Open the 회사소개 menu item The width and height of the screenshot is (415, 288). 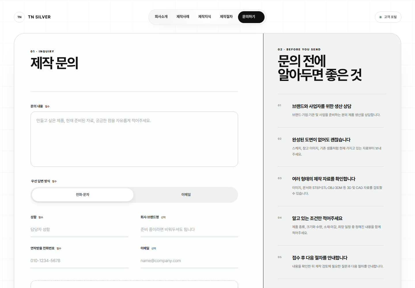click(x=161, y=17)
